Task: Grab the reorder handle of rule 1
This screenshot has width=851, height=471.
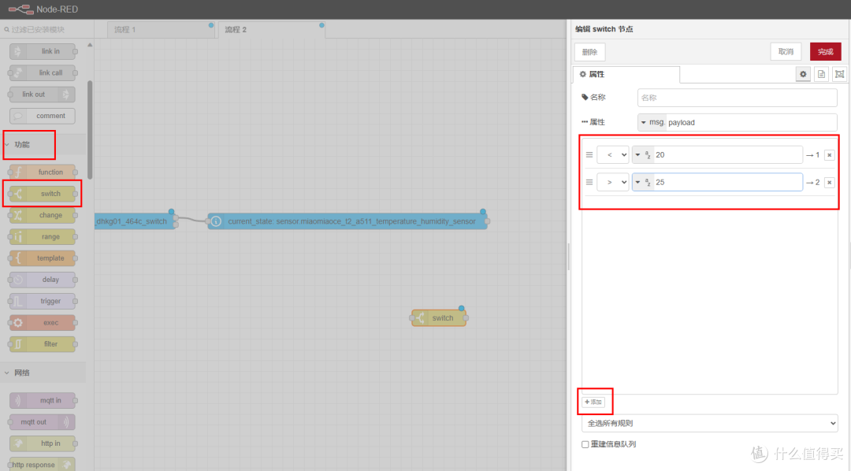Action: (589, 154)
